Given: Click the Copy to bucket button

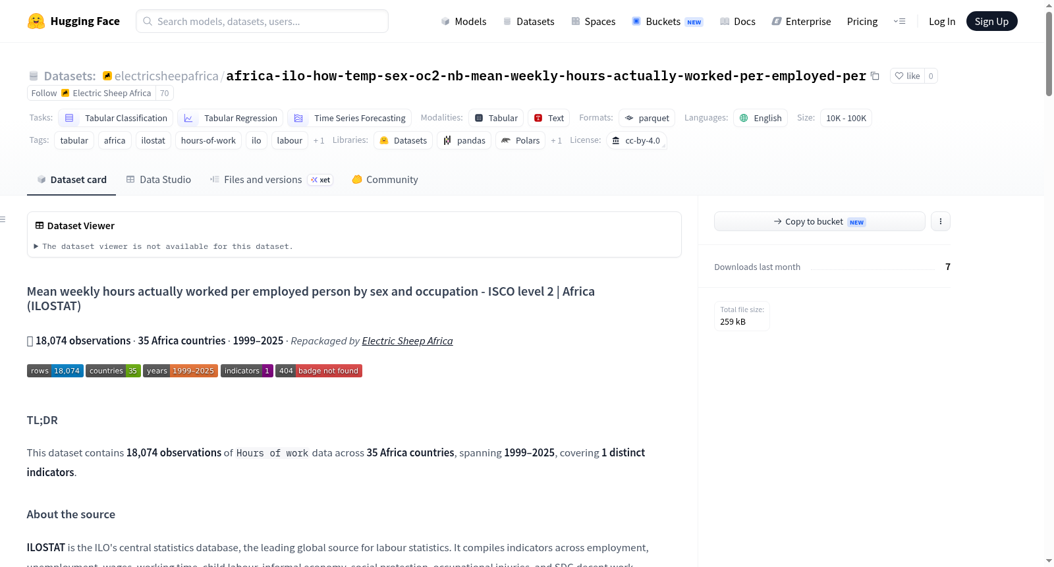Looking at the screenshot, I should 819,221.
